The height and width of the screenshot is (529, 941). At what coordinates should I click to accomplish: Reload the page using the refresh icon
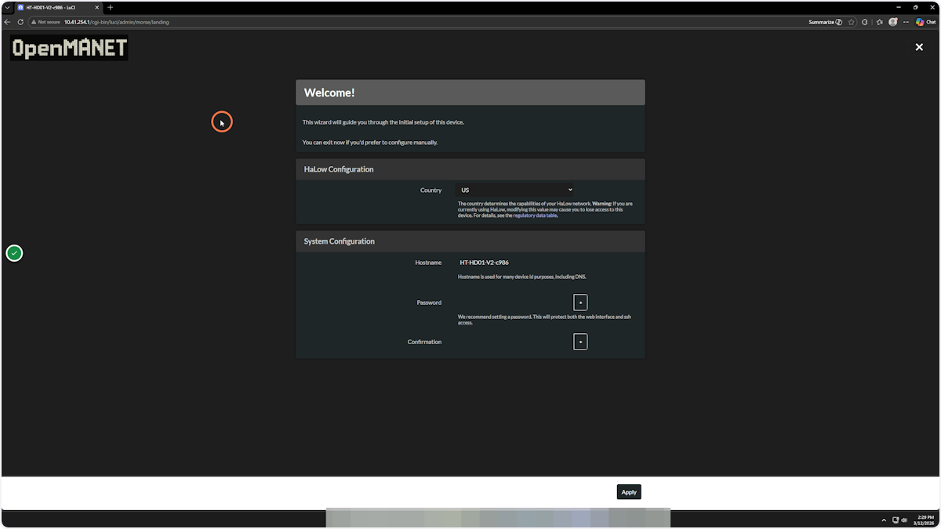20,22
